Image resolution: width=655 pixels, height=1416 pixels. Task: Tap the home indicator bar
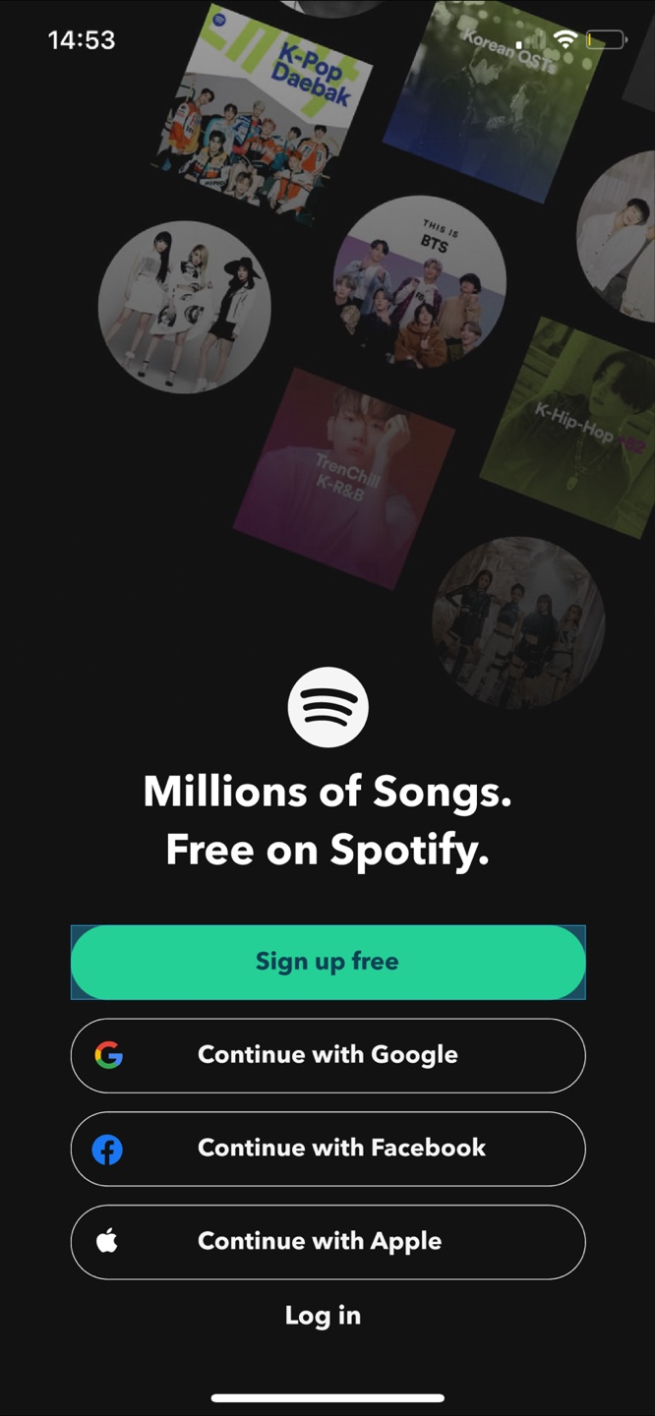pyautogui.click(x=327, y=1397)
